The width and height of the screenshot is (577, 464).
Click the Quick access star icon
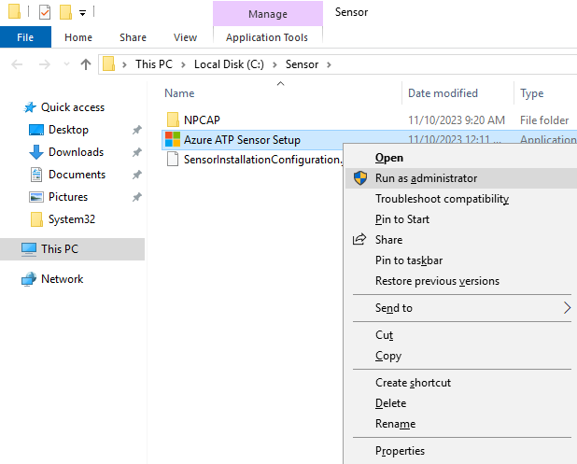tap(30, 107)
